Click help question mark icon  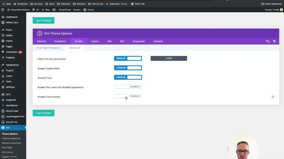(x=273, y=97)
